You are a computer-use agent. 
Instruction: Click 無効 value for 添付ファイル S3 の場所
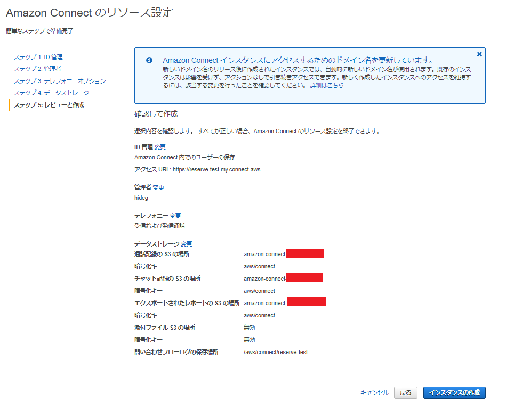tap(249, 328)
